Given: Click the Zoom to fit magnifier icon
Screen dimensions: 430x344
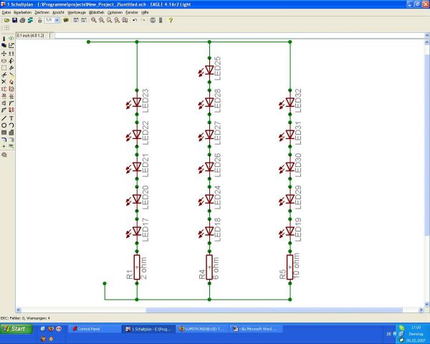Looking at the screenshot, I should 93,20.
